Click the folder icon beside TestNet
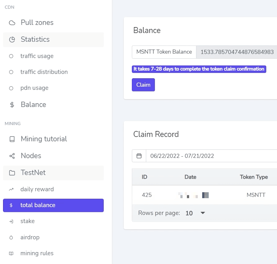 (12, 173)
